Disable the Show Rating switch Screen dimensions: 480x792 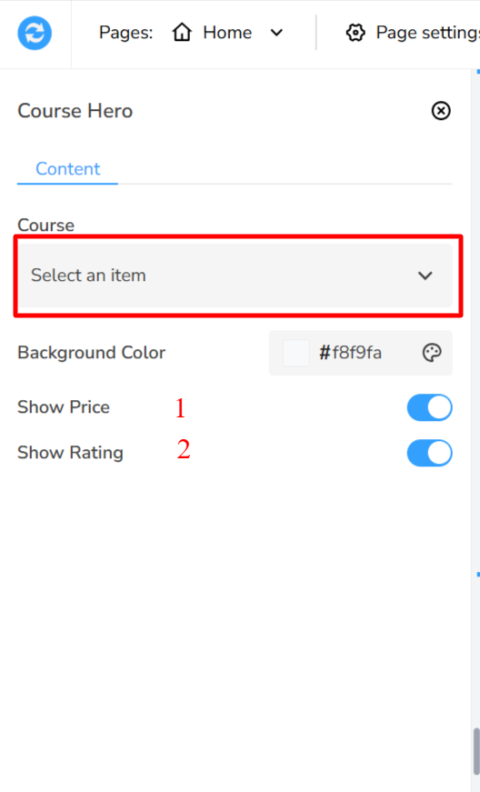tap(429, 453)
